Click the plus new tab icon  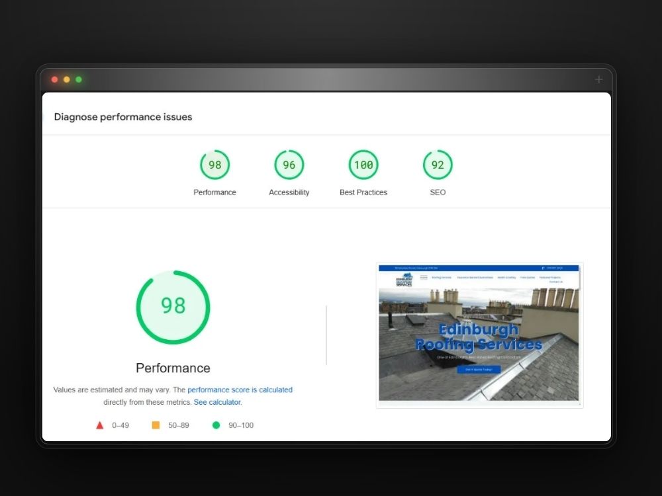pyautogui.click(x=598, y=79)
